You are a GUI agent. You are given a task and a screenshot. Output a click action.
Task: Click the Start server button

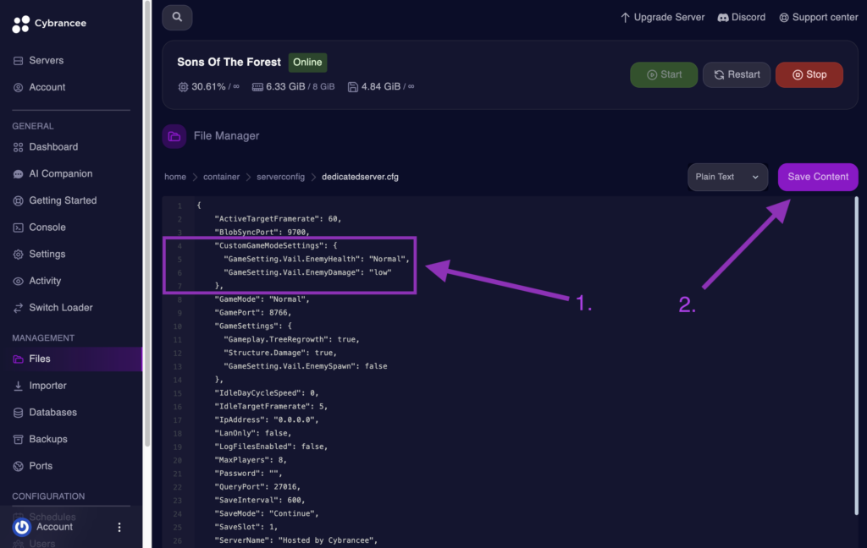[664, 74]
